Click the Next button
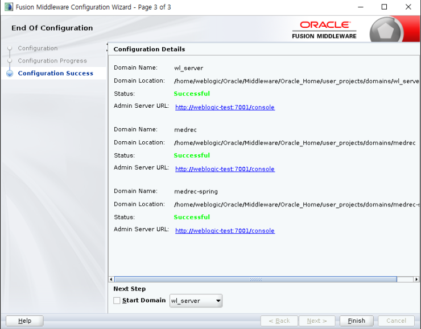The image size is (421, 329). [x=317, y=320]
